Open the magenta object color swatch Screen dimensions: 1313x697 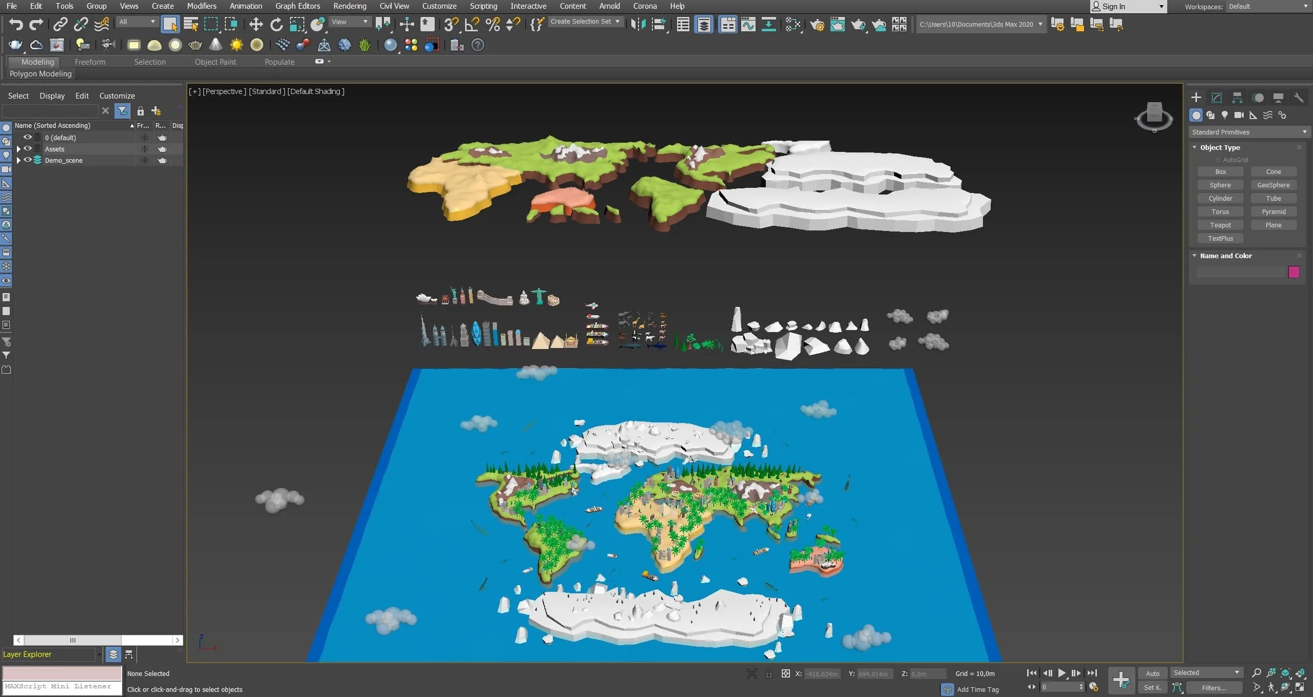pyautogui.click(x=1293, y=272)
